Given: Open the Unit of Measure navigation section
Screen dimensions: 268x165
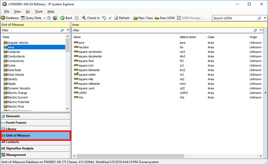Looking at the screenshot, I should 36,135.
